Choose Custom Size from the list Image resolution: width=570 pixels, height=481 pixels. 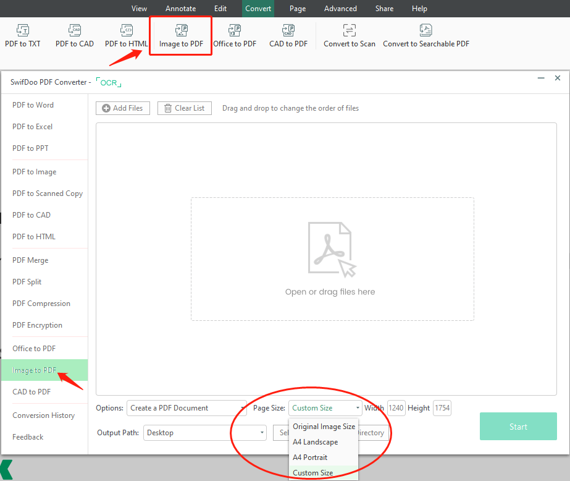pyautogui.click(x=324, y=472)
